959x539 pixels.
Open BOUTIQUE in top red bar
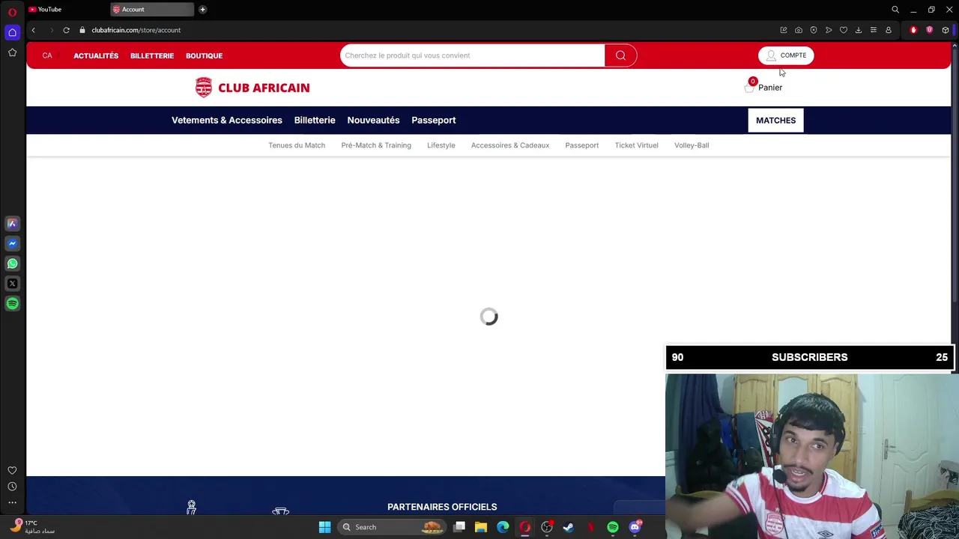pos(204,55)
